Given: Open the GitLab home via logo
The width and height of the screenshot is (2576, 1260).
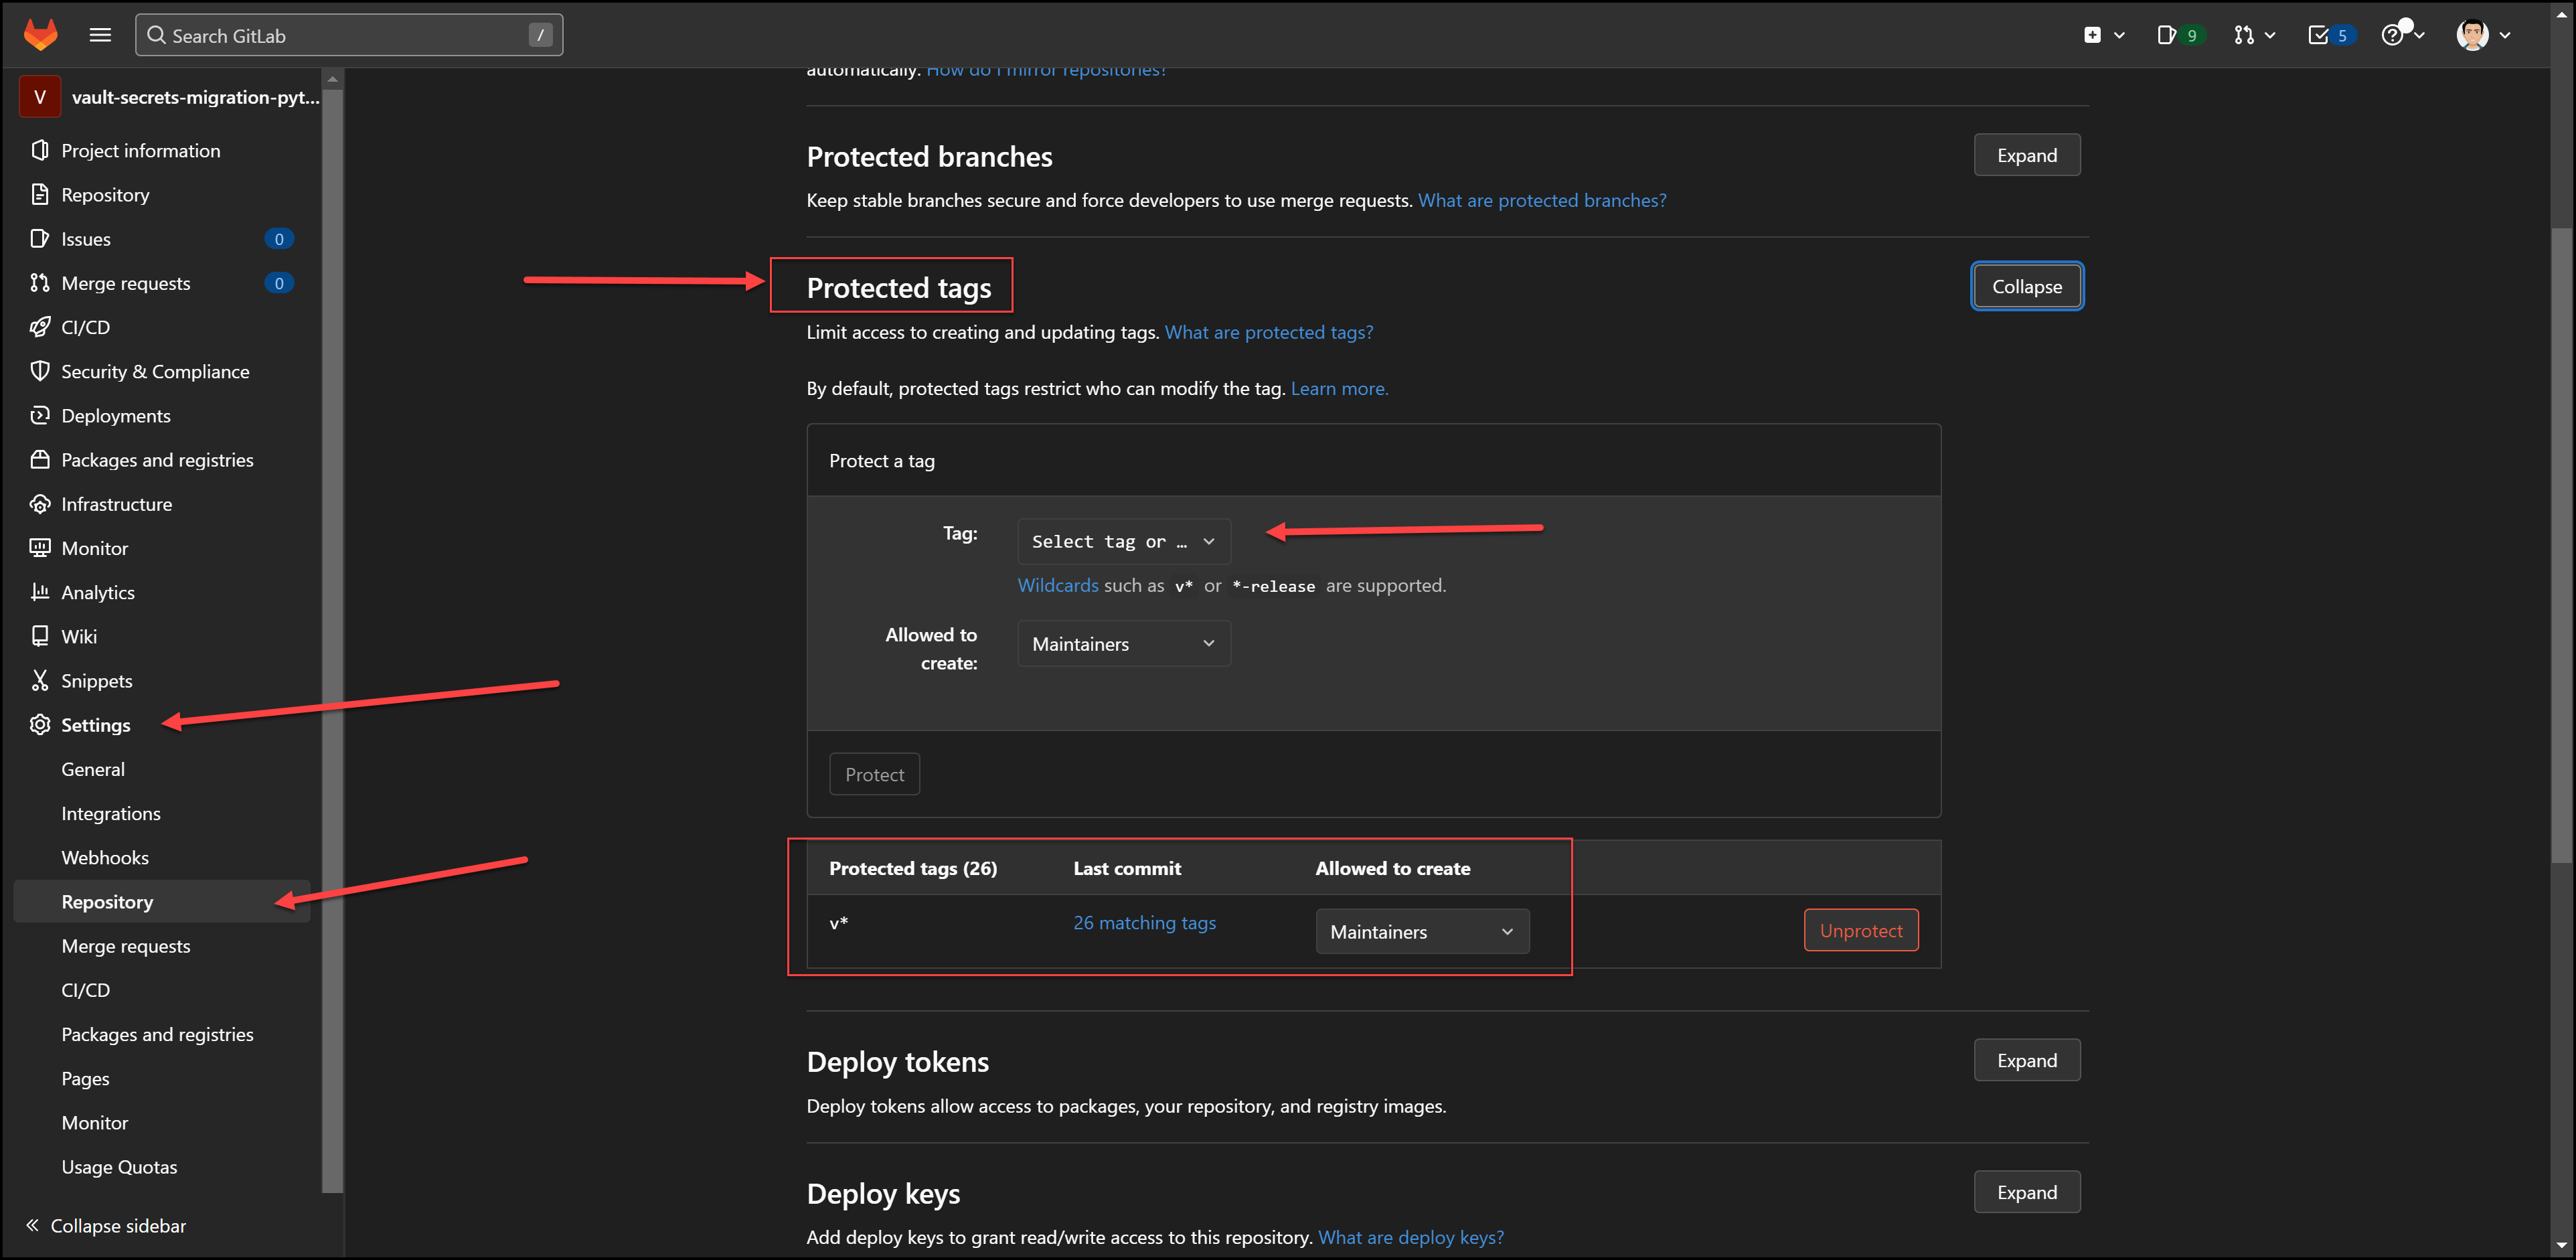Looking at the screenshot, I should click(x=40, y=34).
